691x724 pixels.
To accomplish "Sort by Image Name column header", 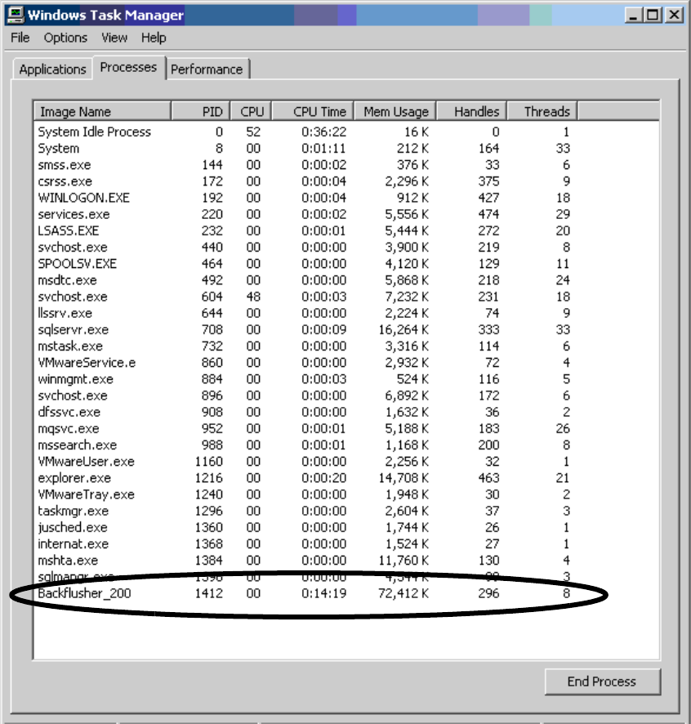I will coord(102,111).
